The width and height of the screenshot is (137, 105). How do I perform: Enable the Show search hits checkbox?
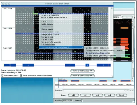point(2,75)
